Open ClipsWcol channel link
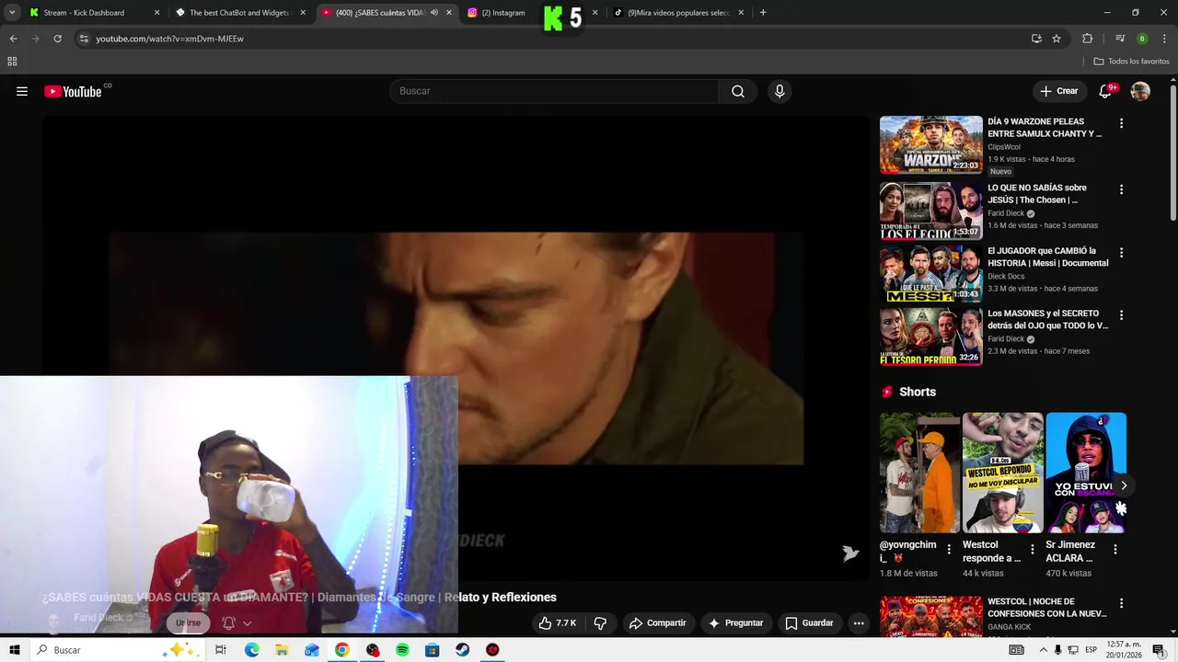This screenshot has width=1178, height=662. click(x=1004, y=147)
